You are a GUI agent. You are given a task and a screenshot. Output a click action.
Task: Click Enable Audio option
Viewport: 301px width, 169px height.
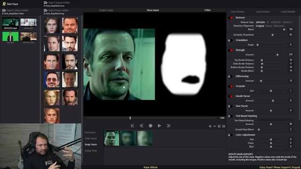(106, 10)
